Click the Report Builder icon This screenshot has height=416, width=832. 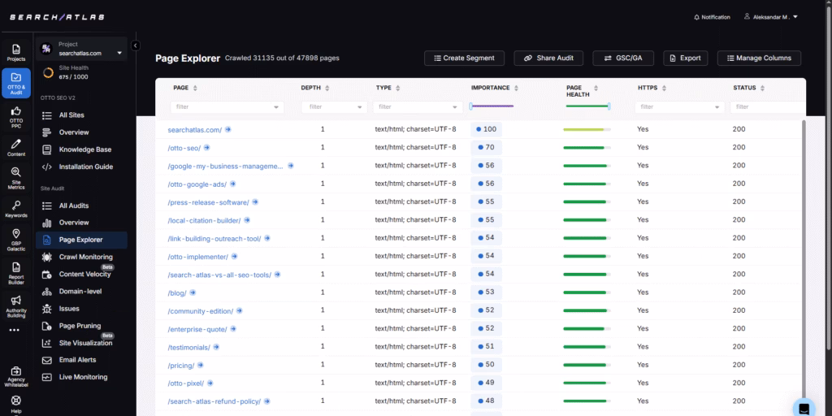(16, 266)
